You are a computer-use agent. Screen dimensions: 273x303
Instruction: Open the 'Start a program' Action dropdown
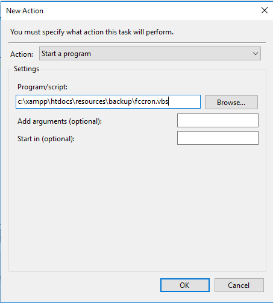pos(150,54)
